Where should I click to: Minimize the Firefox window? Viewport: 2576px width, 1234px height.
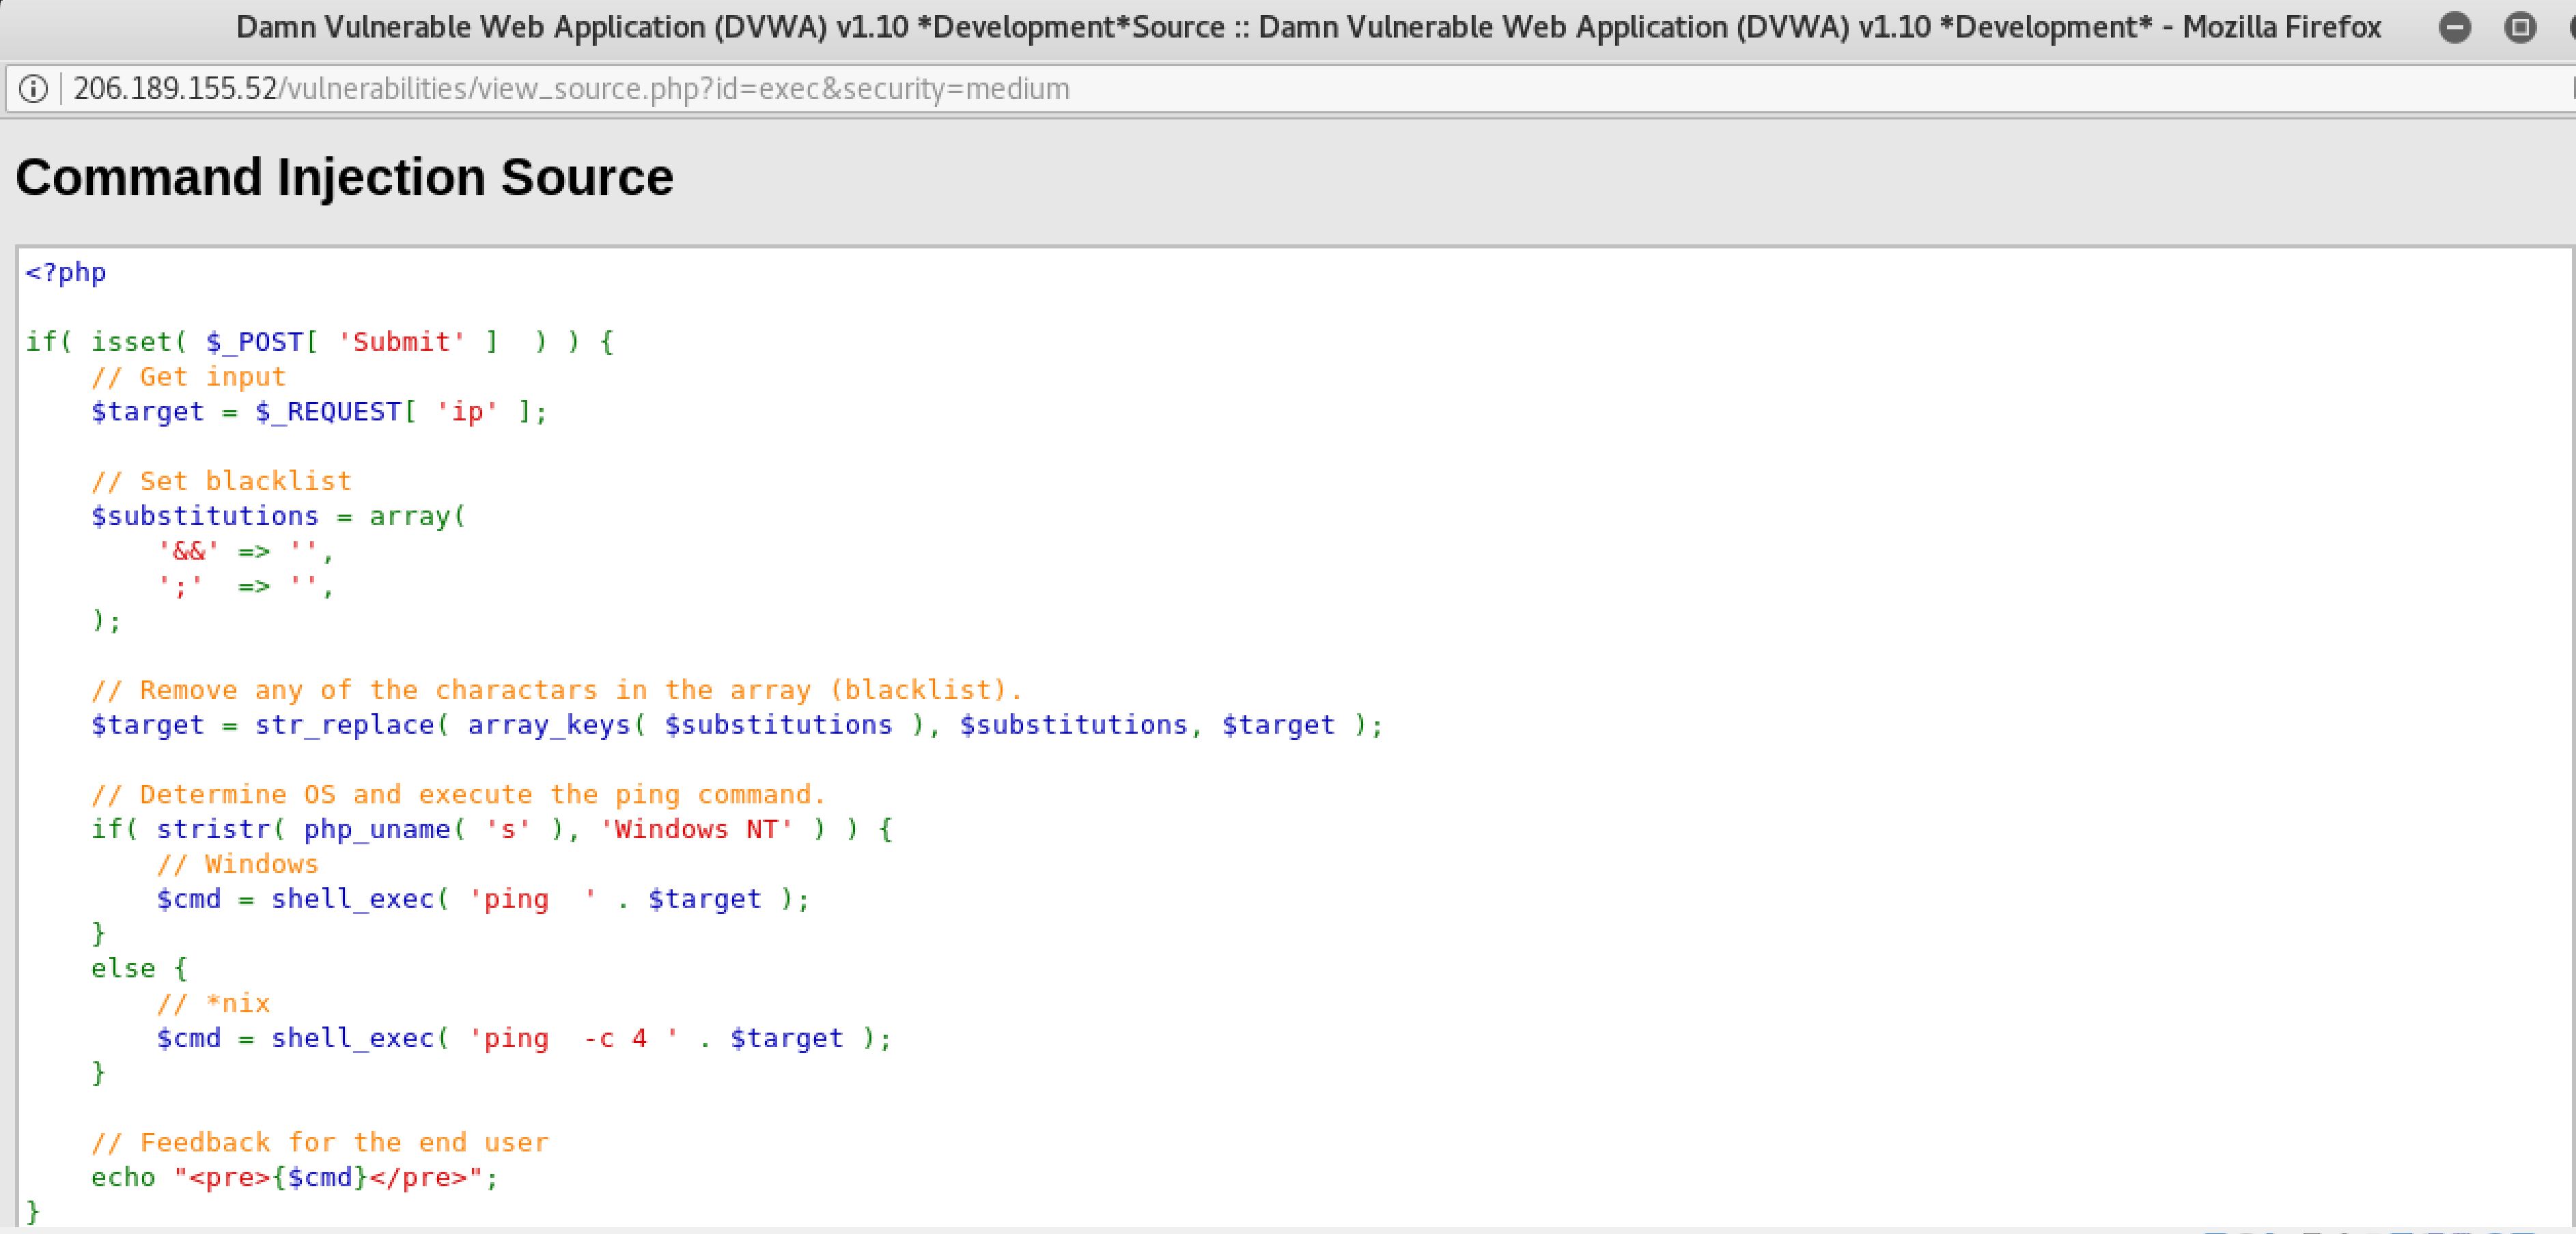(x=2454, y=27)
